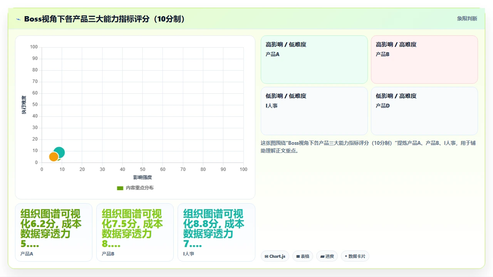The image size is (493, 277).
Task: Click the 内容重点分布 legend label
Action: point(140,188)
